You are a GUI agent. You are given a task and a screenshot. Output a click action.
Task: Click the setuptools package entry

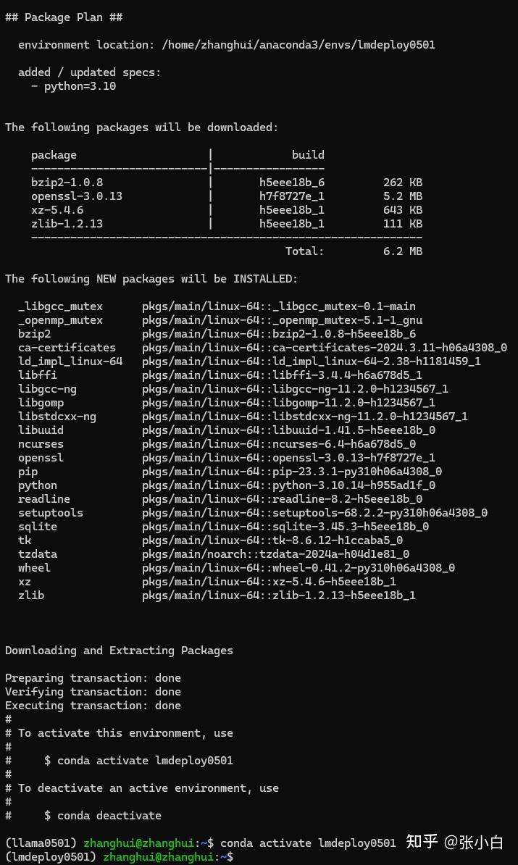[51, 513]
